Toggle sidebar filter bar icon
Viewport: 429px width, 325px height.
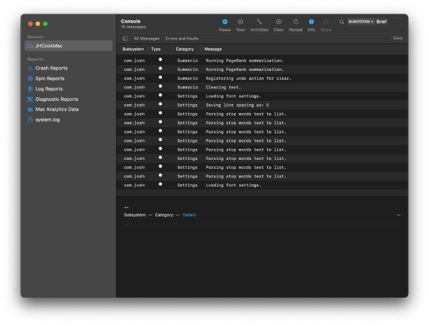[x=125, y=38]
